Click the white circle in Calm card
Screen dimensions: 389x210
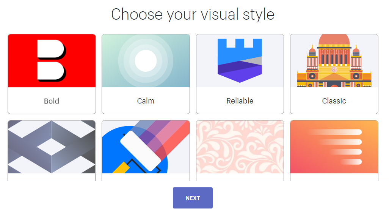(146, 61)
